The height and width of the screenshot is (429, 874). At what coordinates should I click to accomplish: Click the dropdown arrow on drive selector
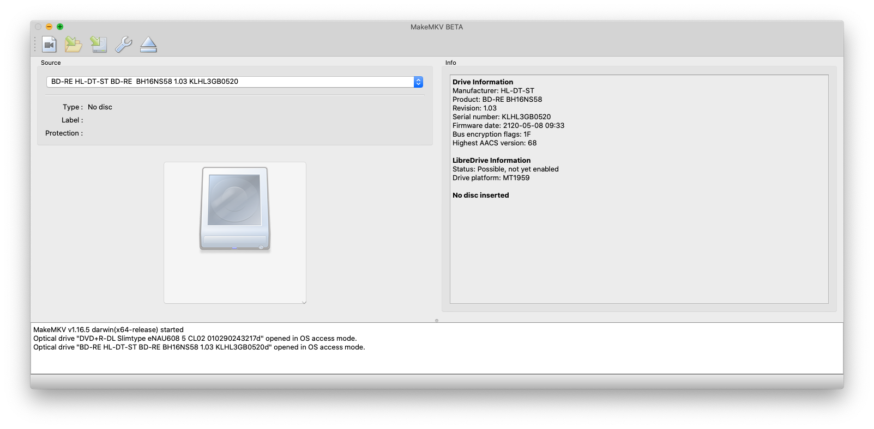418,82
